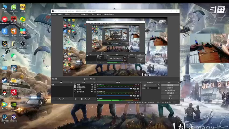This screenshot has height=129, width=229.
Task: Open the transition properties gear
Action: (159, 85)
